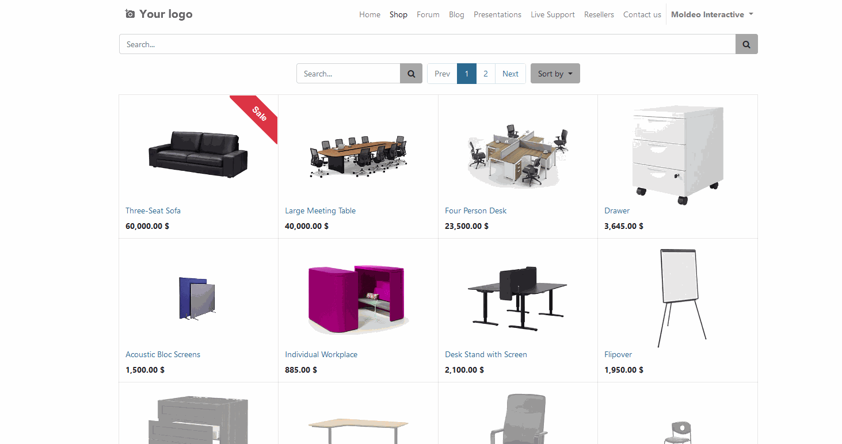Go to page 2 of products
Image resolution: width=842 pixels, height=444 pixels.
coord(486,74)
